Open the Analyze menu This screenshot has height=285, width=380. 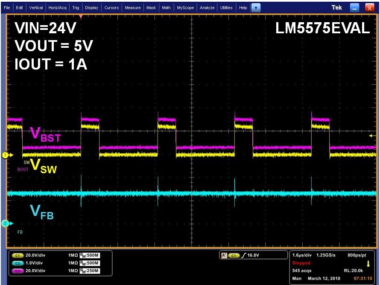[207, 8]
